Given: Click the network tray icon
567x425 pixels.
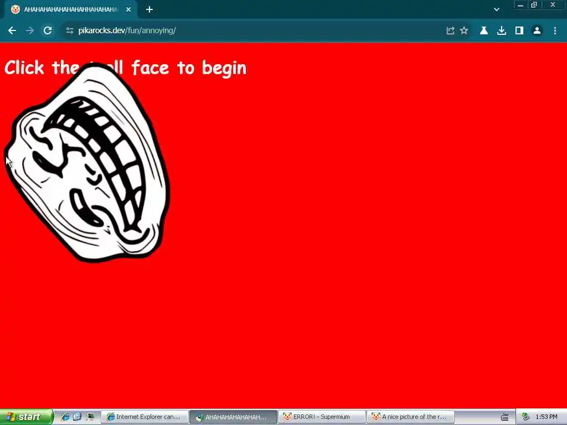Looking at the screenshot, I should click(526, 417).
